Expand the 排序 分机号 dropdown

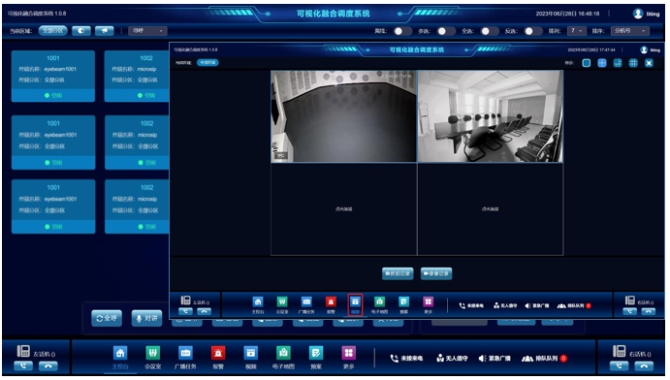coord(630,31)
